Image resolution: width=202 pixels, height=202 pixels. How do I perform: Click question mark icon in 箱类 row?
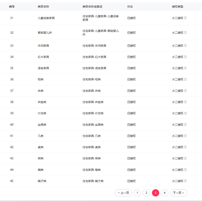[x=185, y=170]
